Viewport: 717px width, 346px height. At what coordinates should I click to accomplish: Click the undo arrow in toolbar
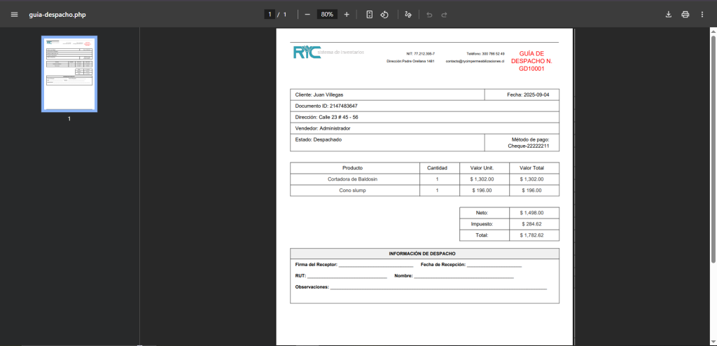(x=429, y=14)
